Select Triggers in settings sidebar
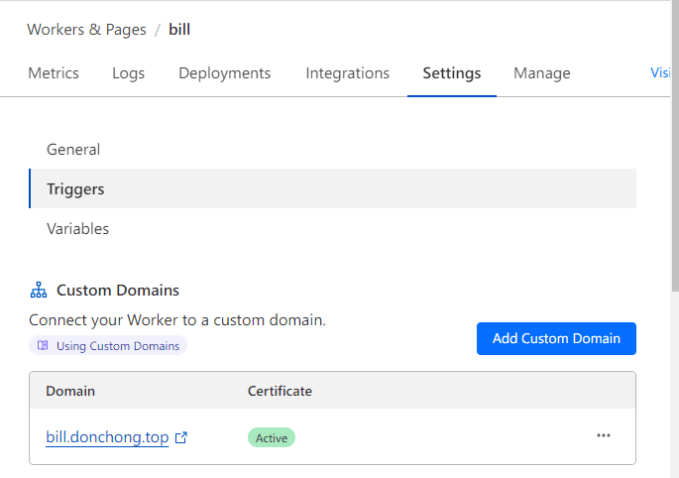 (x=333, y=188)
